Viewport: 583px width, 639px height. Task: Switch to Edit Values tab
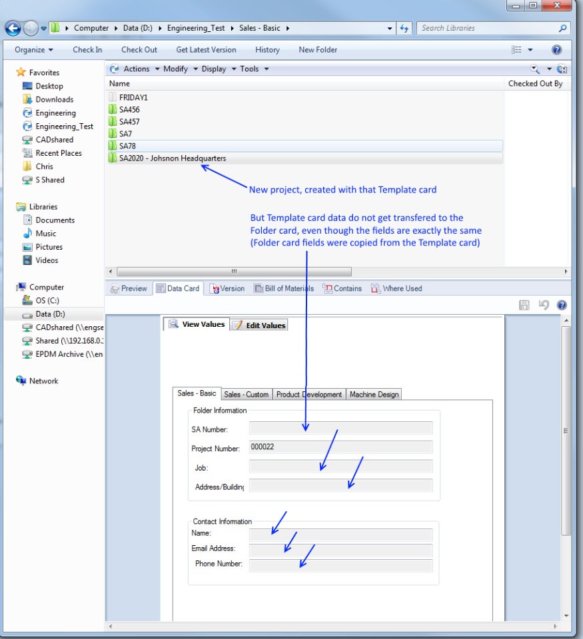click(259, 325)
